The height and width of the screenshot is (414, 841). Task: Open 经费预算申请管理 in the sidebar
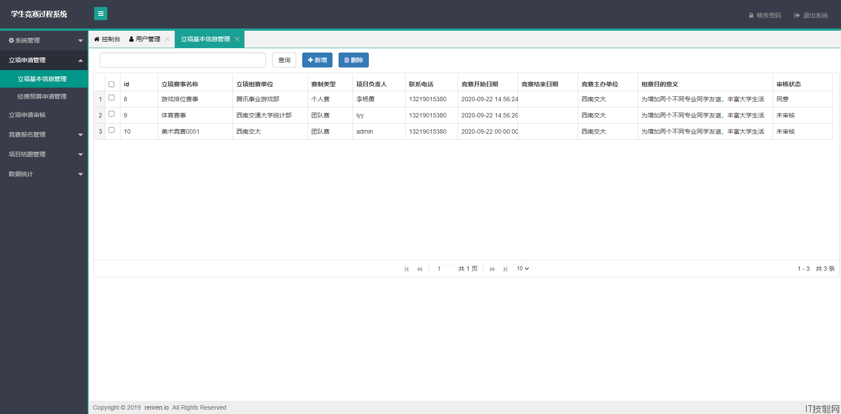click(44, 96)
